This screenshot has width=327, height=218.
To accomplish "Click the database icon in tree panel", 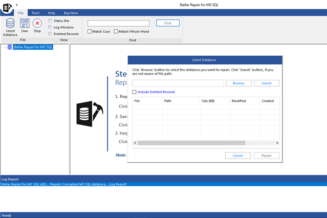I will point(10,47).
